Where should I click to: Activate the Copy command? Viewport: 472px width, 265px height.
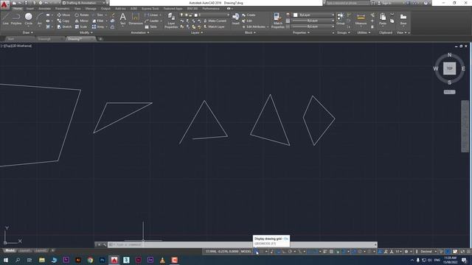pos(63,21)
